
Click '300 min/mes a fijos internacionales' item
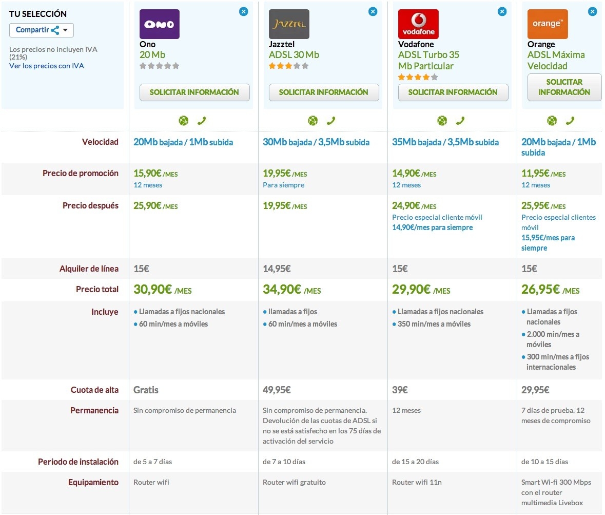tap(558, 362)
